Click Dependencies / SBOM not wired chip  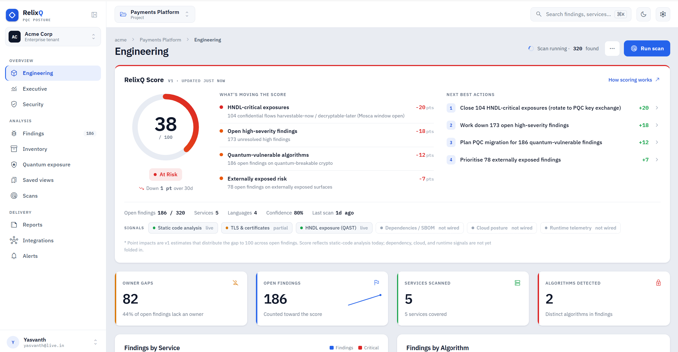click(x=420, y=228)
